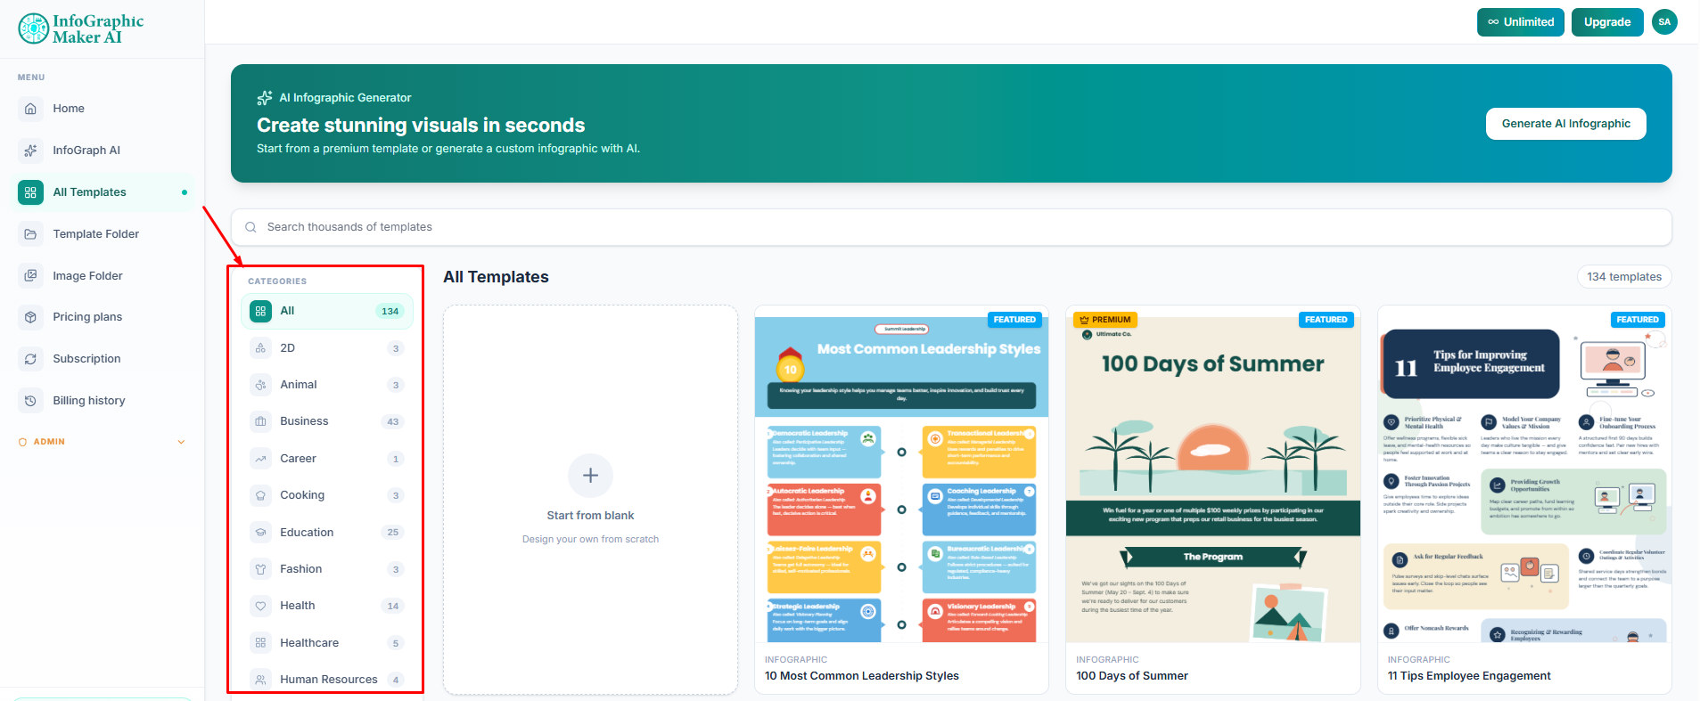Filter templates by Fashion category
This screenshot has height=701, width=1700.
327,569
